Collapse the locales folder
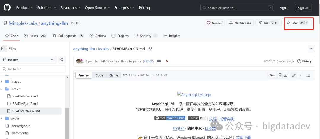This screenshot has height=139, width=320. tap(2, 89)
